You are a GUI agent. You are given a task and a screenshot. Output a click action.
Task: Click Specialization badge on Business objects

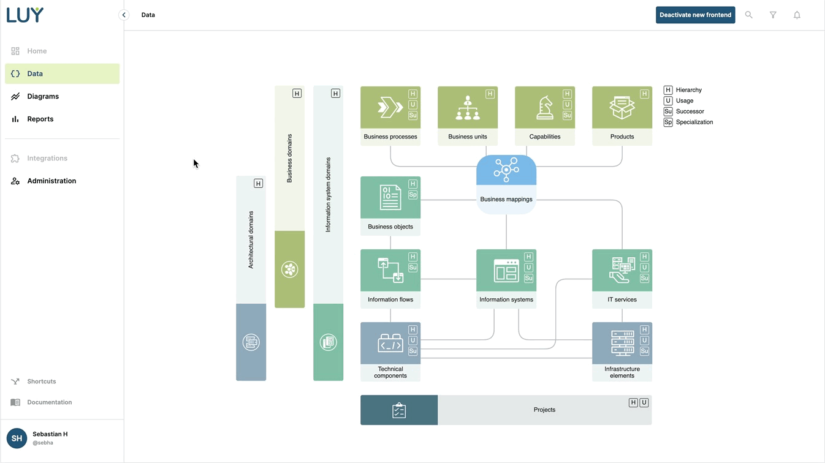coord(413,195)
